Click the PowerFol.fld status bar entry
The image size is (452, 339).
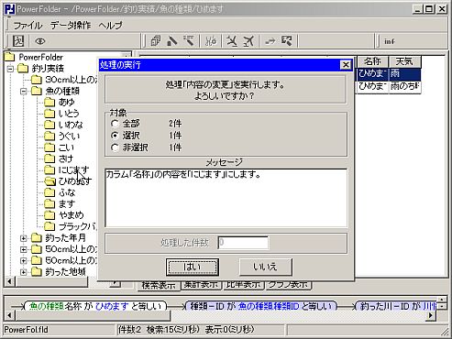[27, 330]
